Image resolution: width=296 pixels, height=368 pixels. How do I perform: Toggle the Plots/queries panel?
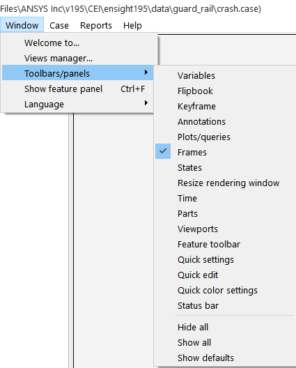click(x=225, y=137)
